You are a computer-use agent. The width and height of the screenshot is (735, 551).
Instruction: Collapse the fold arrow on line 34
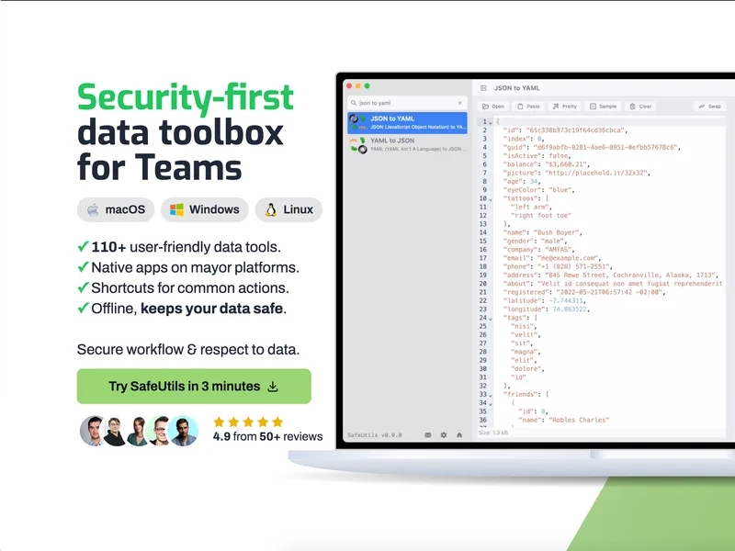point(491,403)
